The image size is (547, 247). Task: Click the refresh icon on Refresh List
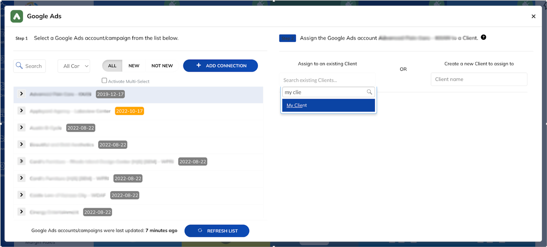pyautogui.click(x=200, y=230)
